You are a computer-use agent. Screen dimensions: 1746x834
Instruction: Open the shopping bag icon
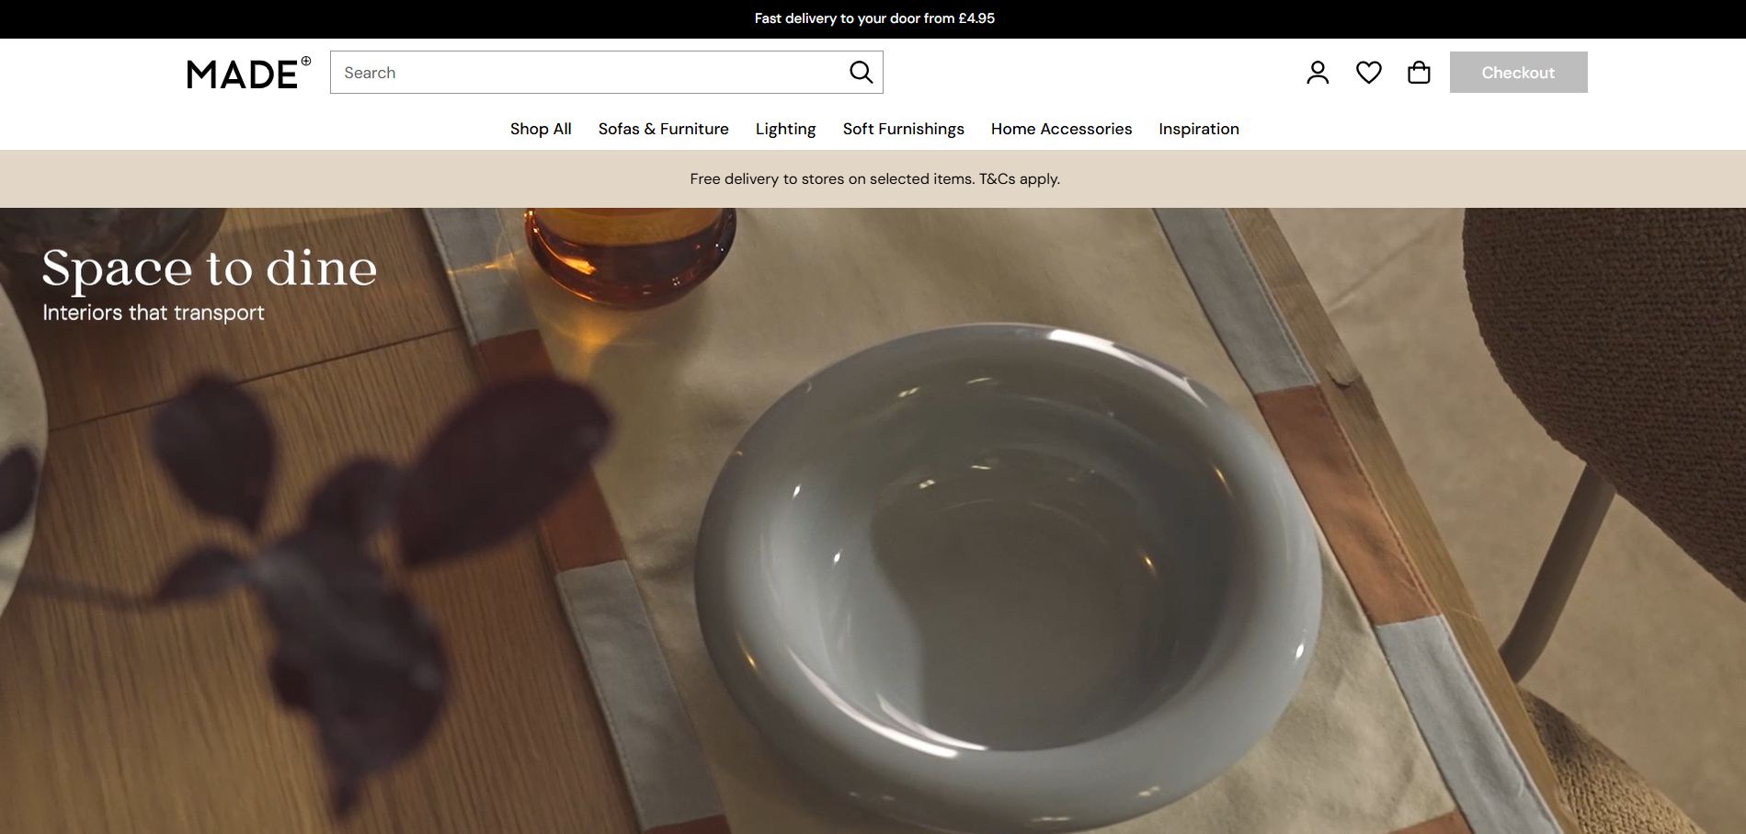click(1419, 71)
